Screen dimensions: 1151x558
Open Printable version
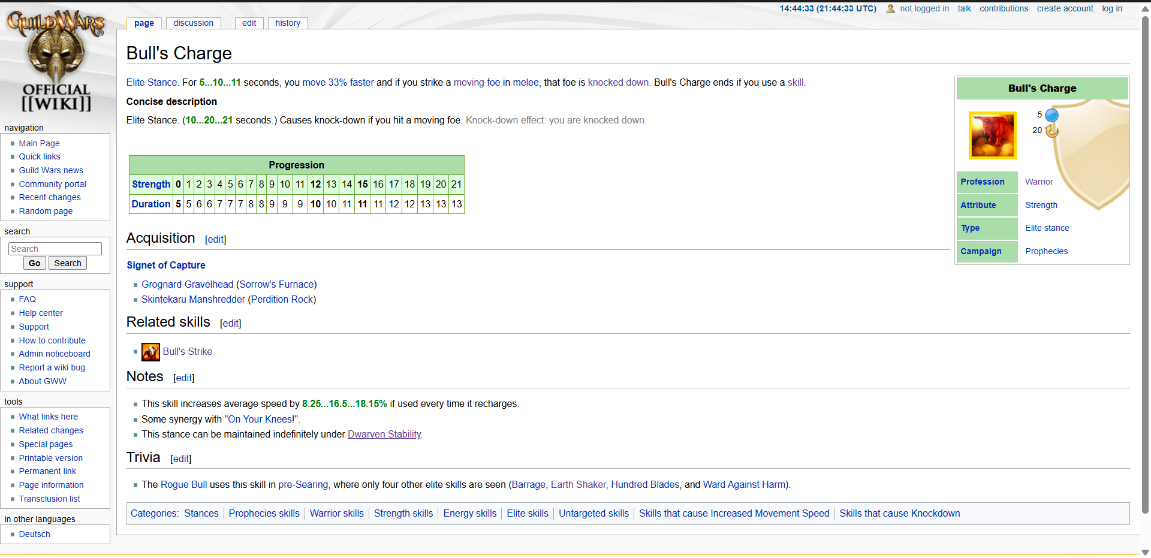(x=50, y=458)
